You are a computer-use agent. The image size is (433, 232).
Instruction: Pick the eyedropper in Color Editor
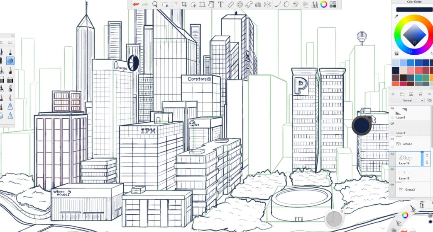(396, 16)
